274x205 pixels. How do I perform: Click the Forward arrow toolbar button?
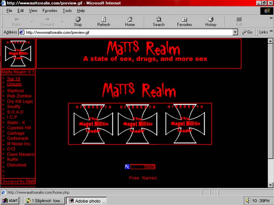coord(47,22)
